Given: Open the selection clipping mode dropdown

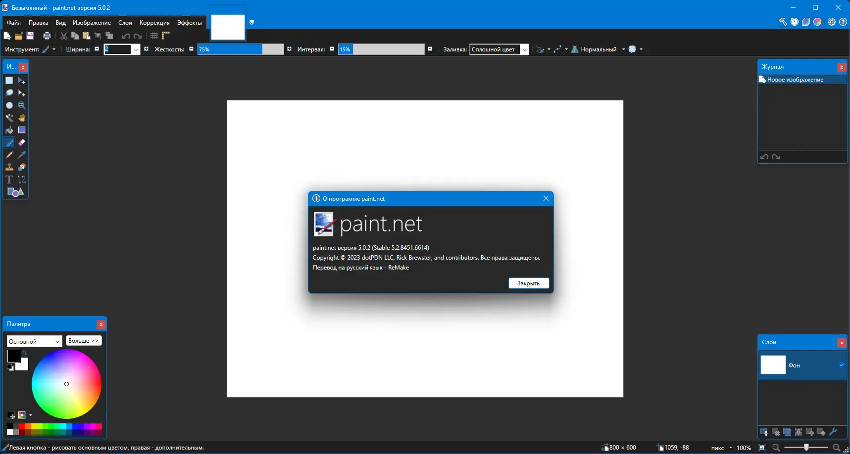Looking at the screenshot, I should pyautogui.click(x=636, y=49).
